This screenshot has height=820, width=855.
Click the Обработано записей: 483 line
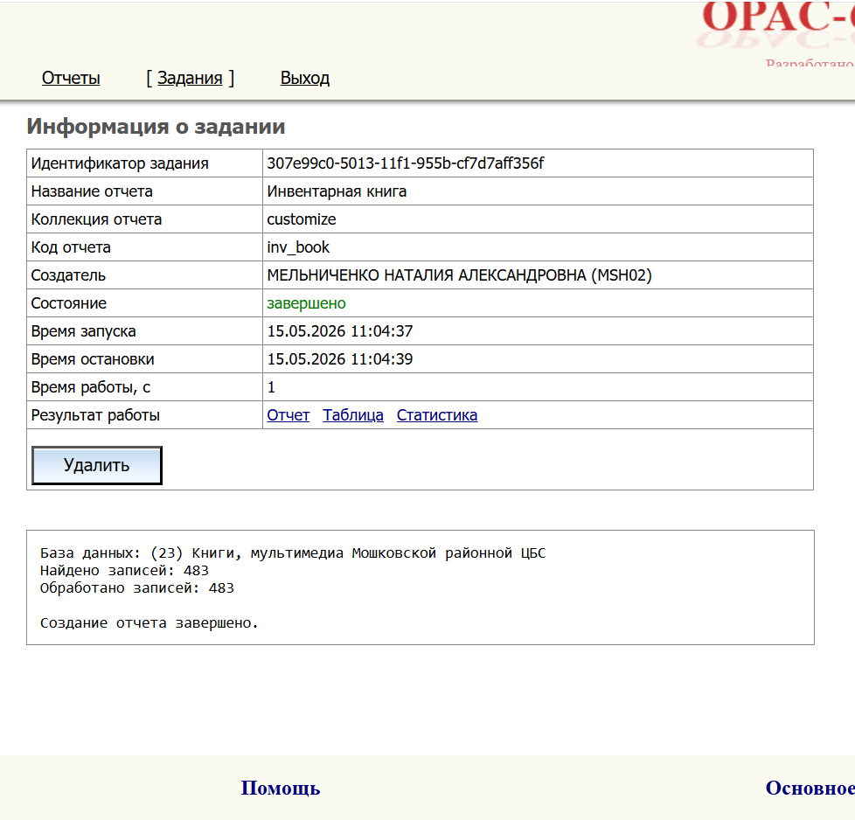tap(137, 587)
